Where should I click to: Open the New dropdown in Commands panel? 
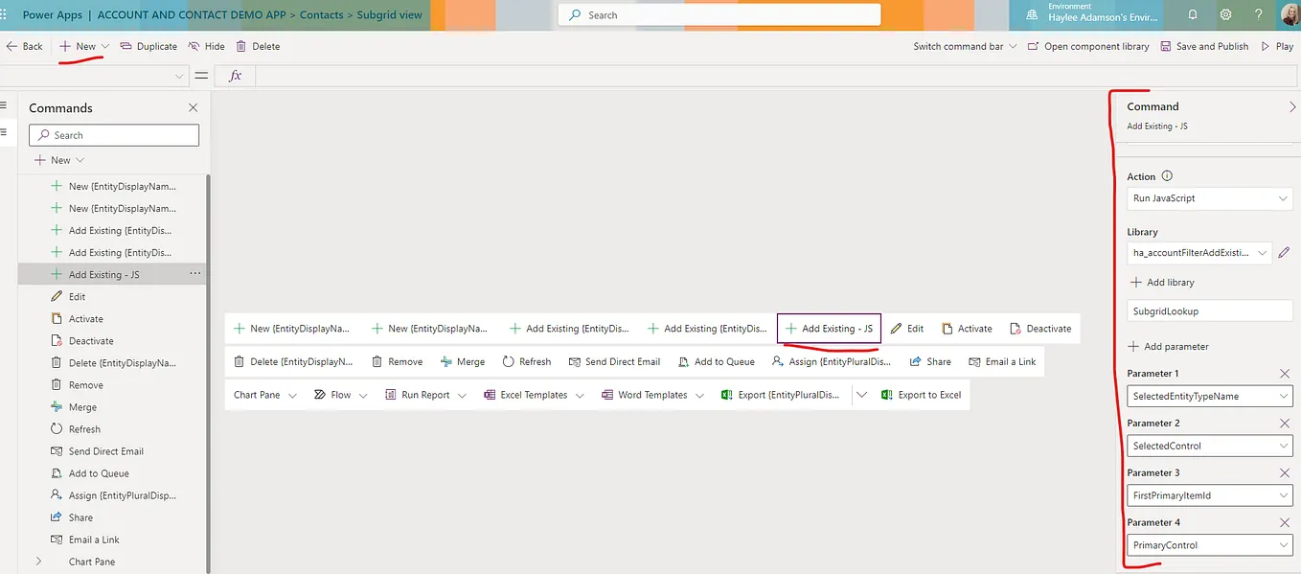click(59, 160)
